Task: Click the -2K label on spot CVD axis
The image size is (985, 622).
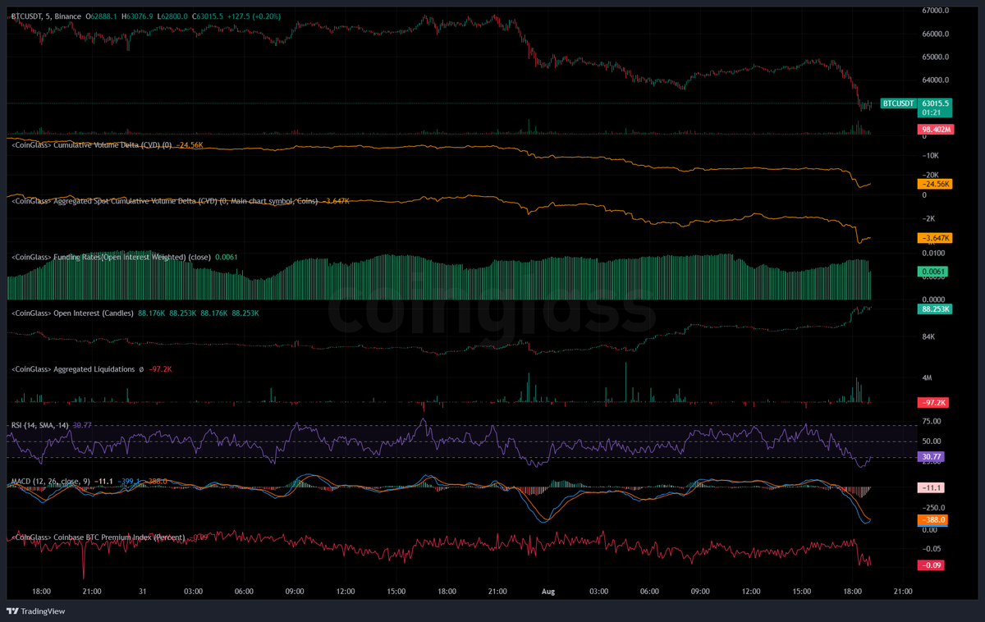Action: point(929,218)
